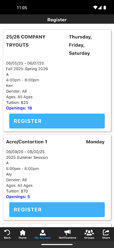Open the Groups people icon
Screen dimensions: 114x248
point(89,233)
